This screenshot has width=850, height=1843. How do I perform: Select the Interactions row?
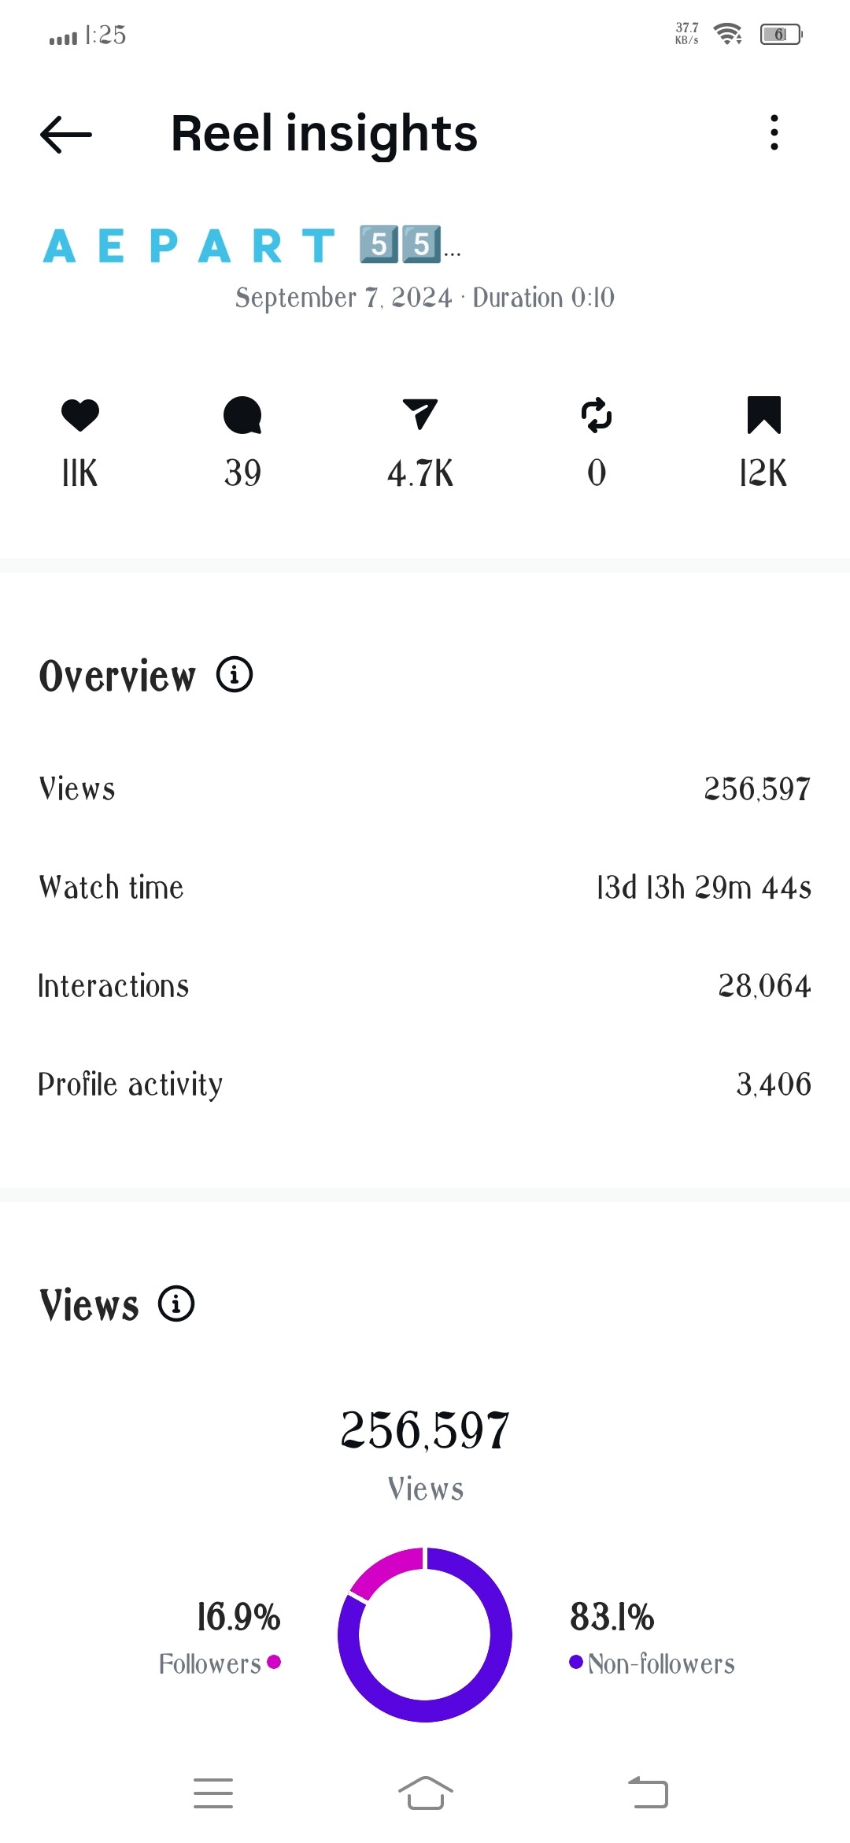pyautogui.click(x=425, y=986)
